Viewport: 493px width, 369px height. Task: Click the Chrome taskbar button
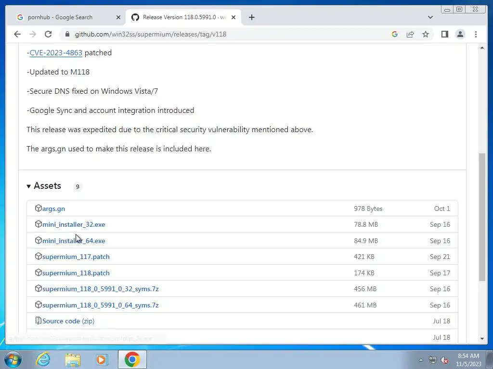132,359
